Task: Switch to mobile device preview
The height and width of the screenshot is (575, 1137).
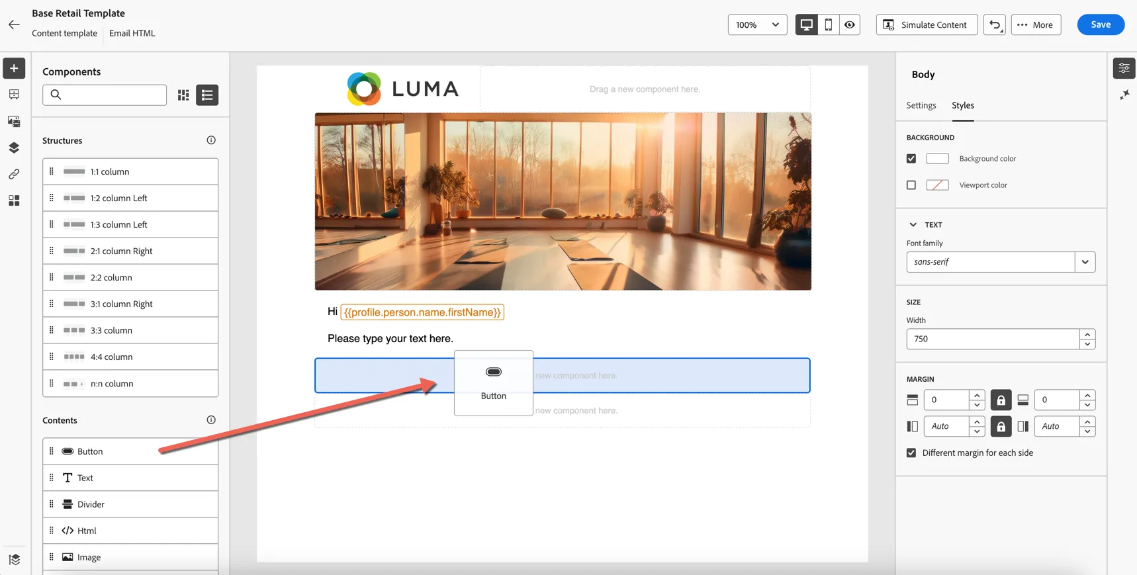Action: click(x=828, y=24)
